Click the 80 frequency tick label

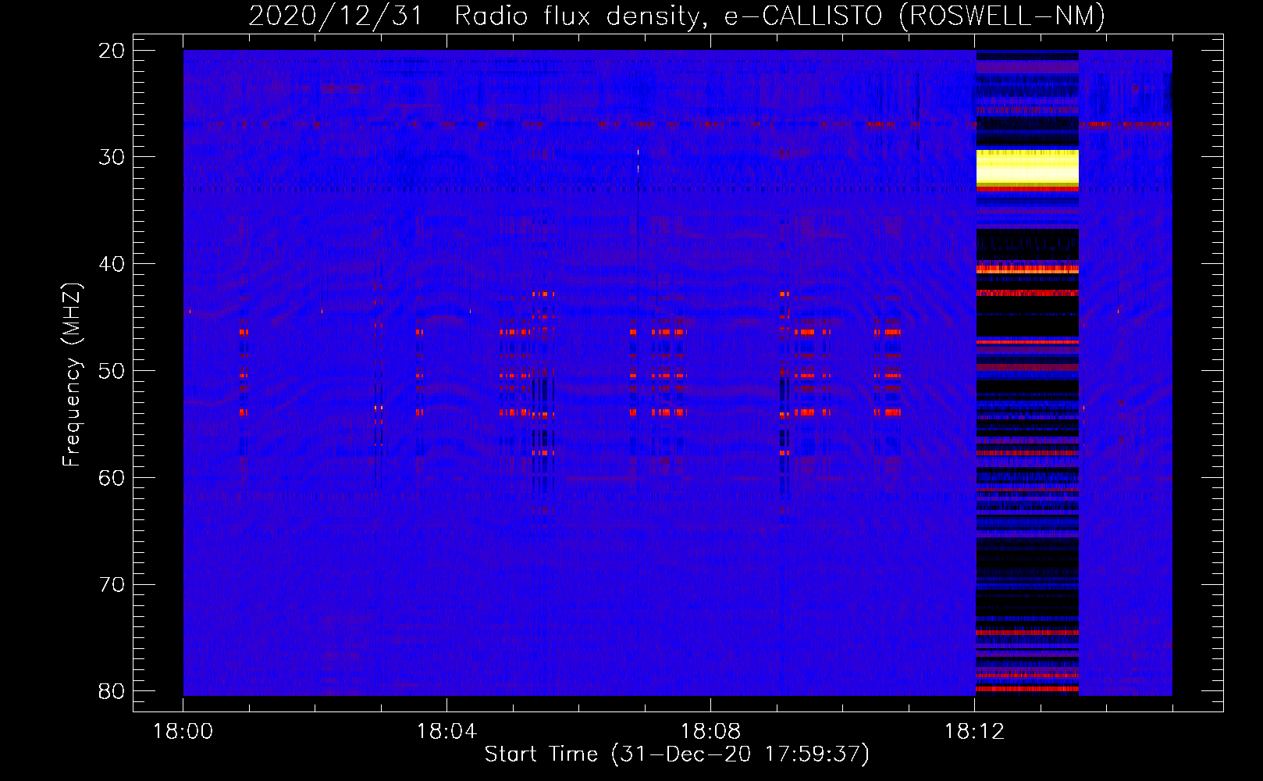point(112,691)
